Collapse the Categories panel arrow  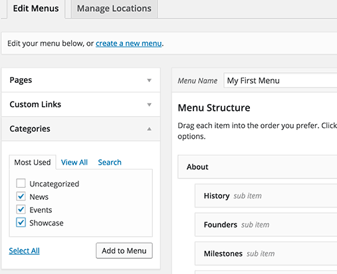150,129
